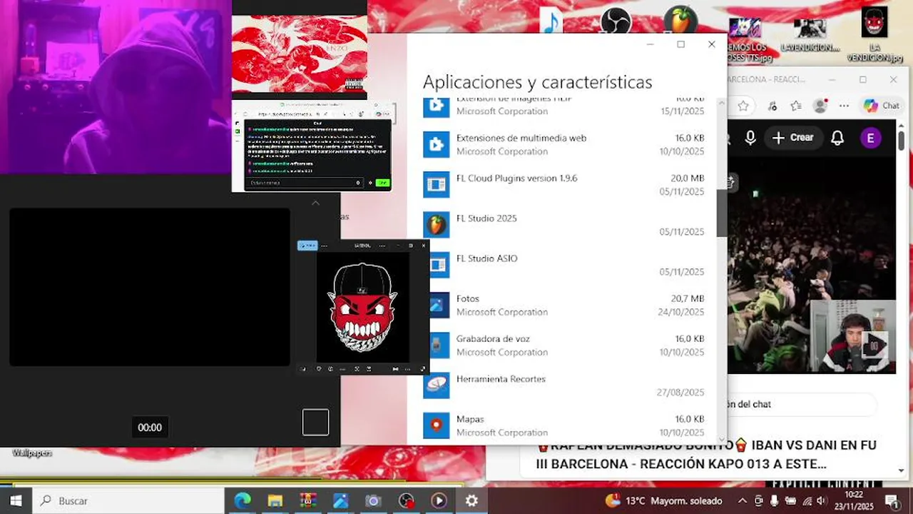This screenshot has height=514, width=913.
Task: Select FL Cloud Plugins version 1.9.6 text
Action: (x=517, y=178)
